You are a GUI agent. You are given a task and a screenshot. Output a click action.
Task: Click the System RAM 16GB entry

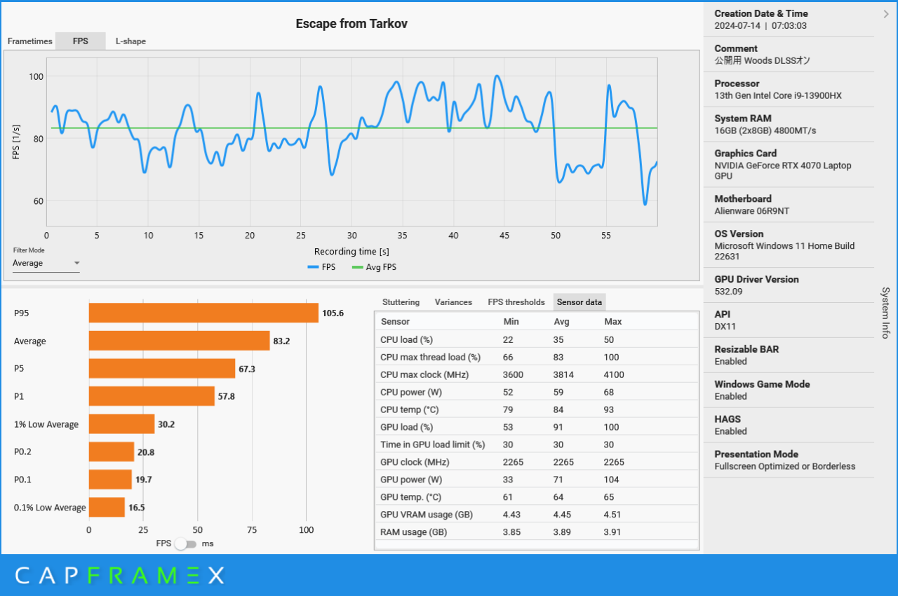coord(789,125)
